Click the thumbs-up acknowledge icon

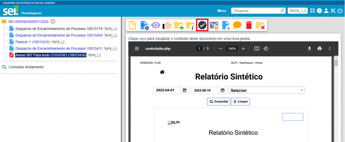click(x=167, y=25)
